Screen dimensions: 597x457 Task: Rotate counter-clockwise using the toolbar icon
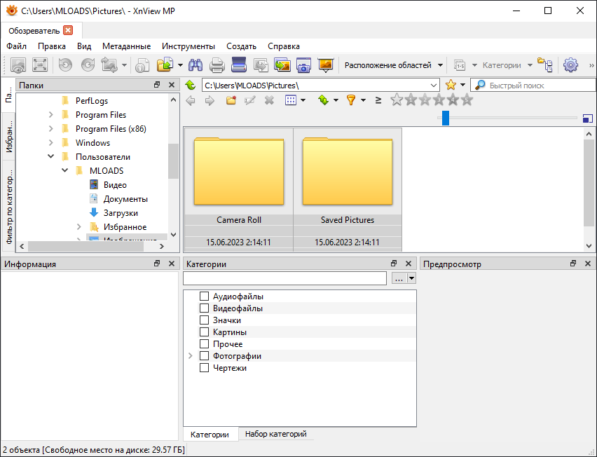click(x=64, y=64)
